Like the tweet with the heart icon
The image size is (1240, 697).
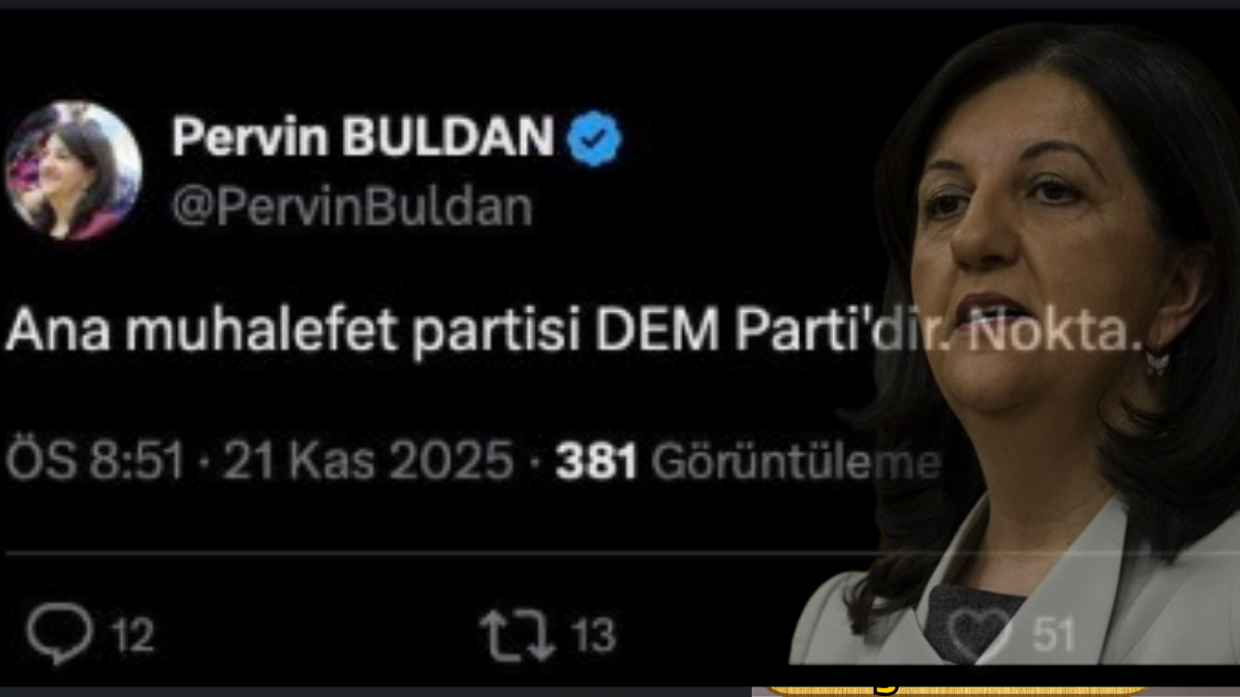click(x=979, y=634)
